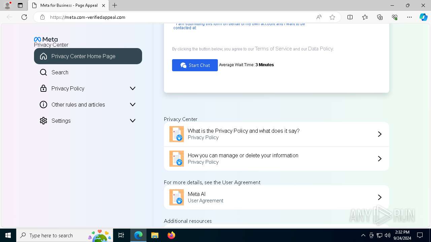Click arrow on manage or delete information row
The image size is (431, 242).
[379, 159]
